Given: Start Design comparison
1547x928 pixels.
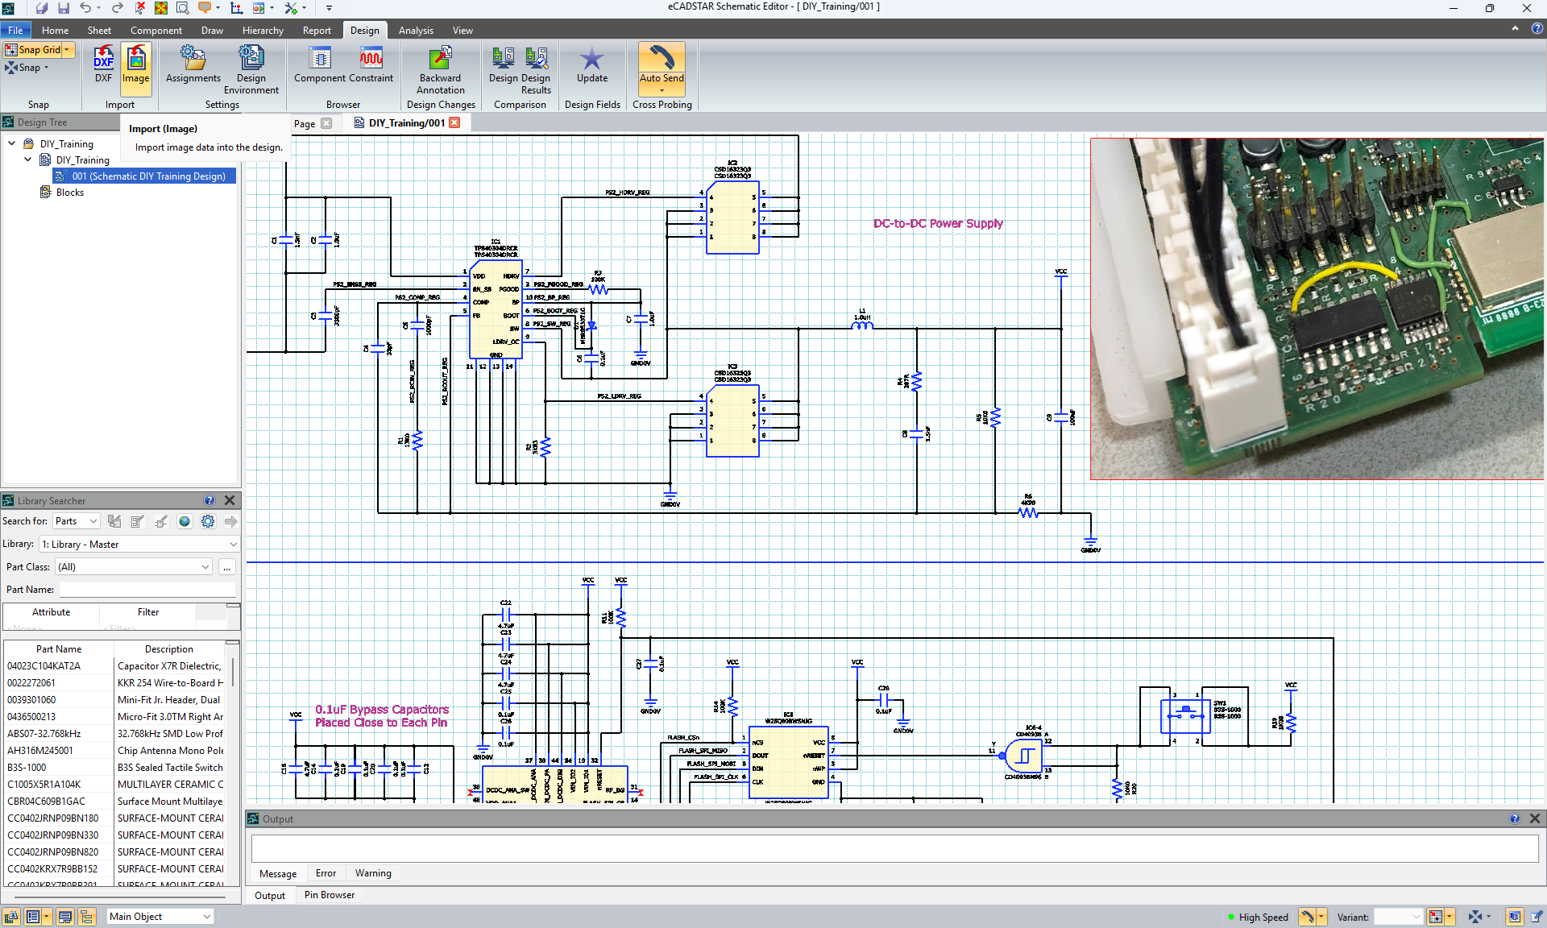Looking at the screenshot, I should pos(503,64).
